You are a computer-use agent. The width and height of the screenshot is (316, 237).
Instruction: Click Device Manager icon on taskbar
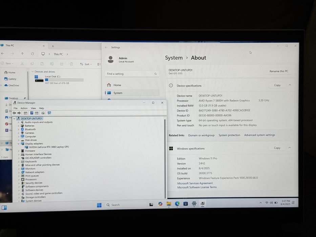pyautogui.click(x=203, y=203)
